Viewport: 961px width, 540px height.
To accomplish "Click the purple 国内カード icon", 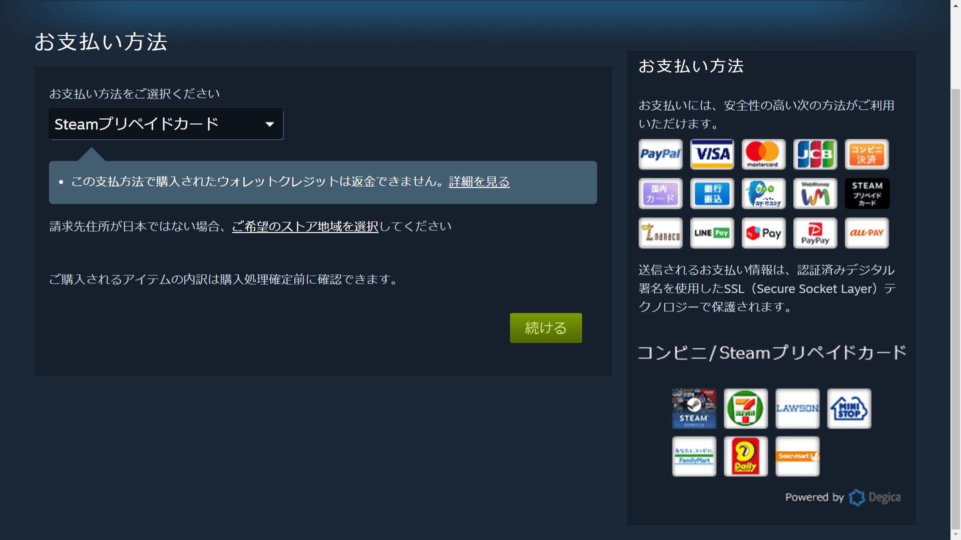I will pos(660,193).
